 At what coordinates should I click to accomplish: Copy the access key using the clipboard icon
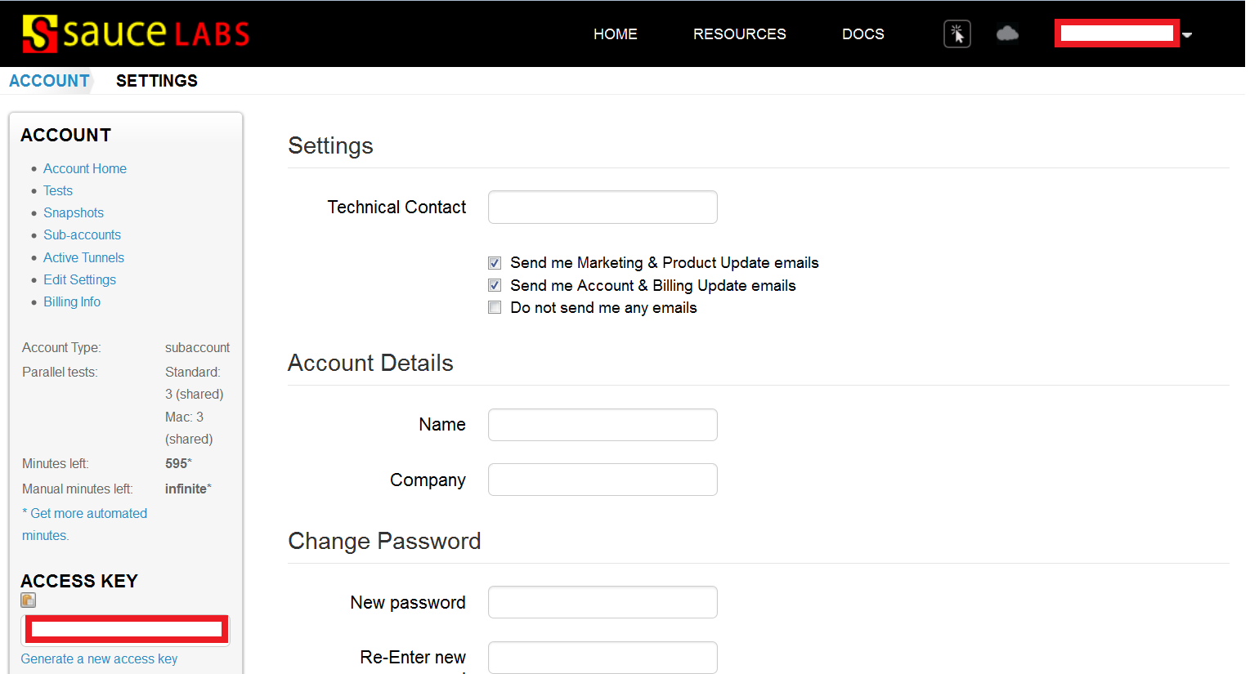pyautogui.click(x=28, y=600)
